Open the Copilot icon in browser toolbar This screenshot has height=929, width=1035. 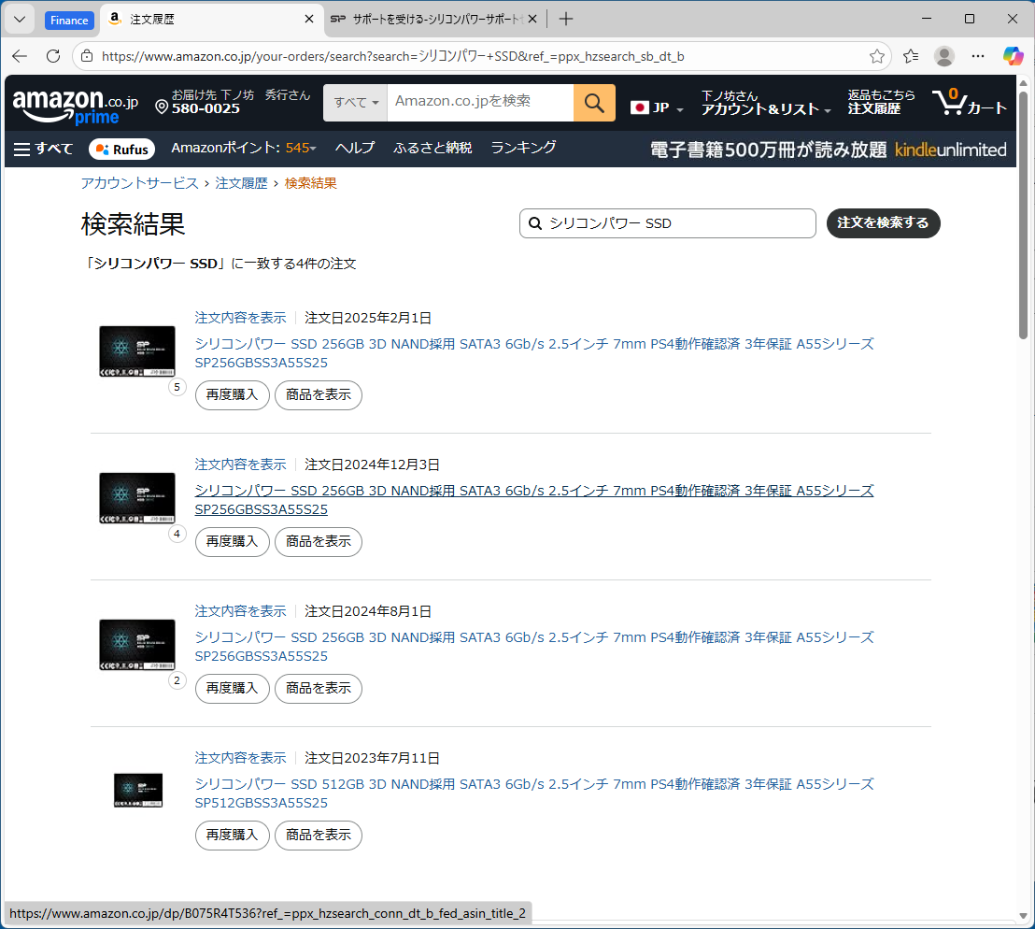[1013, 56]
